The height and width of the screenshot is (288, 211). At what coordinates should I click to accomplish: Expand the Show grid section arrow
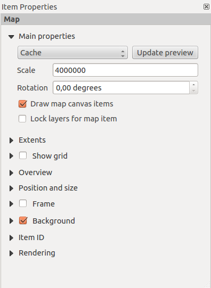(x=11, y=156)
